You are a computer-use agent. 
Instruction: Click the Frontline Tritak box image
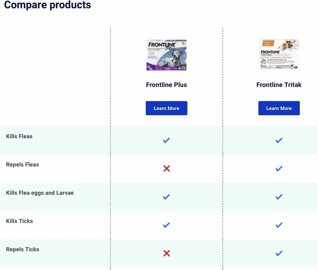coord(279,54)
